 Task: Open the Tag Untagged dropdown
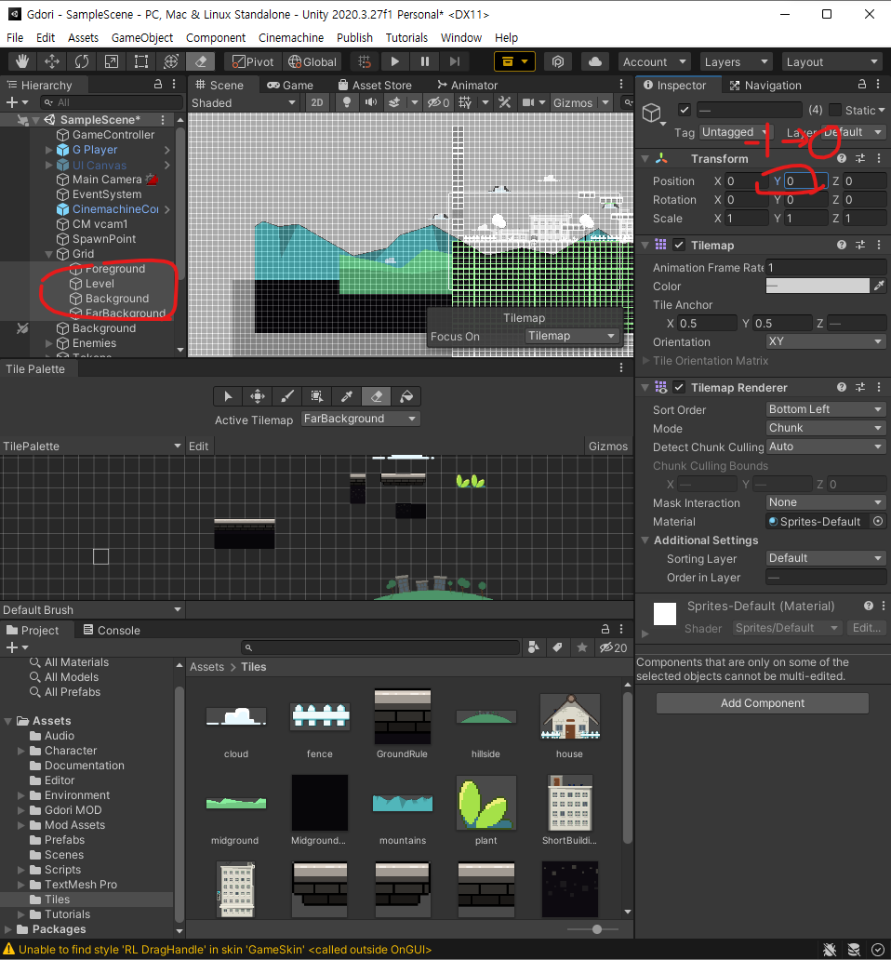pyautogui.click(x=737, y=132)
